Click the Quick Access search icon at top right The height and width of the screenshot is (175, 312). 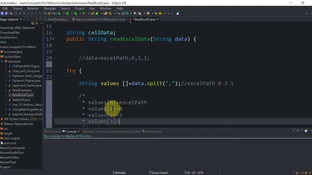tap(307, 14)
